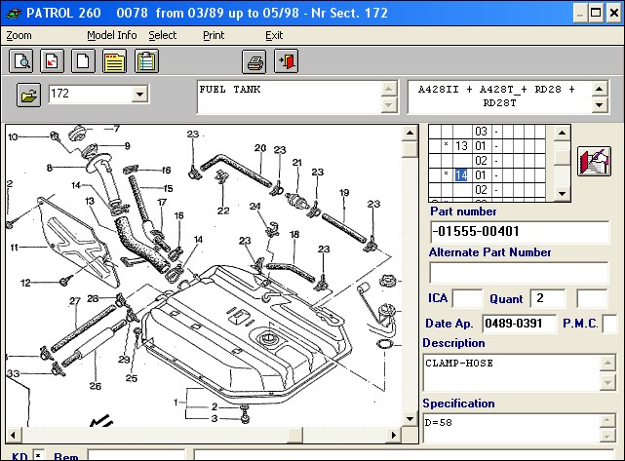Open the Zoom menu
Image resolution: width=625 pixels, height=461 pixels.
[x=19, y=35]
